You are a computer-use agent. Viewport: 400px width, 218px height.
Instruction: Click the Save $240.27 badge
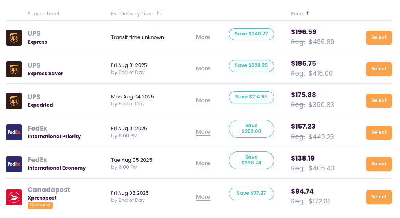tap(251, 34)
